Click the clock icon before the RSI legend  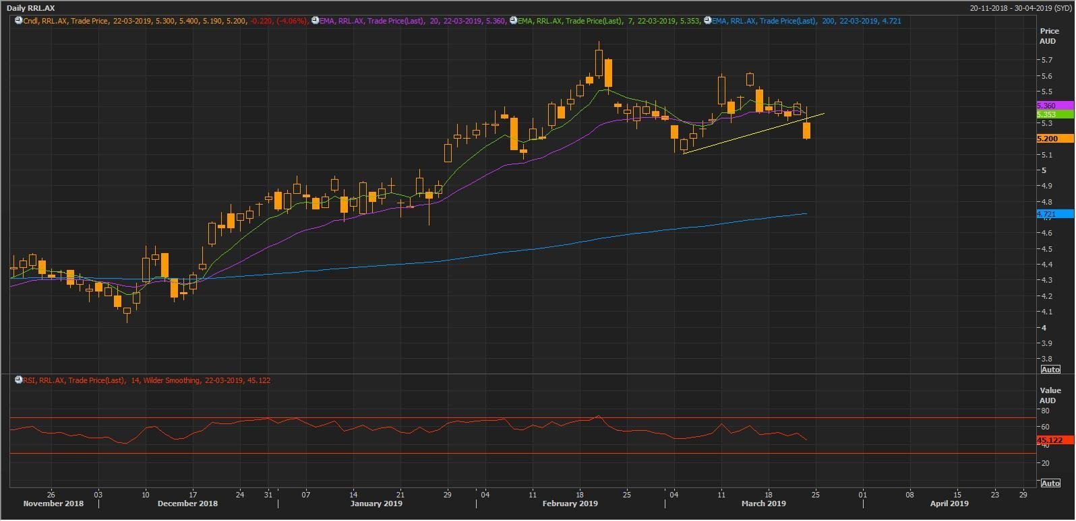(19, 380)
